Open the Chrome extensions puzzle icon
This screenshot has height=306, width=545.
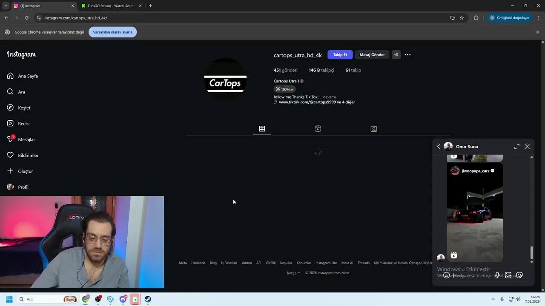point(476,18)
